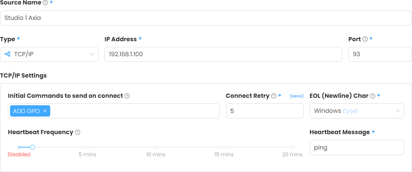Click the EOL Newline Char help icon

click(373, 96)
